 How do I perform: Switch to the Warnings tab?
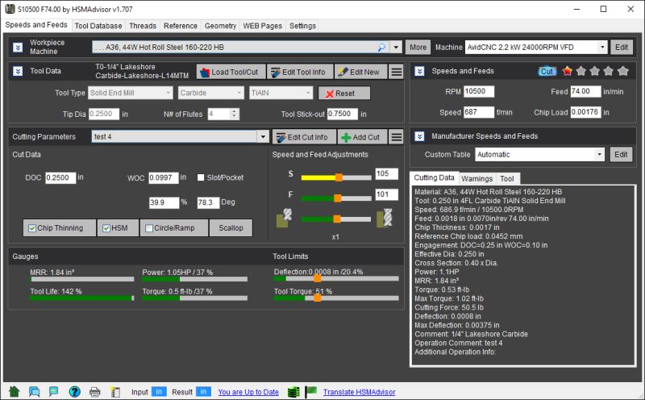pyautogui.click(x=477, y=178)
